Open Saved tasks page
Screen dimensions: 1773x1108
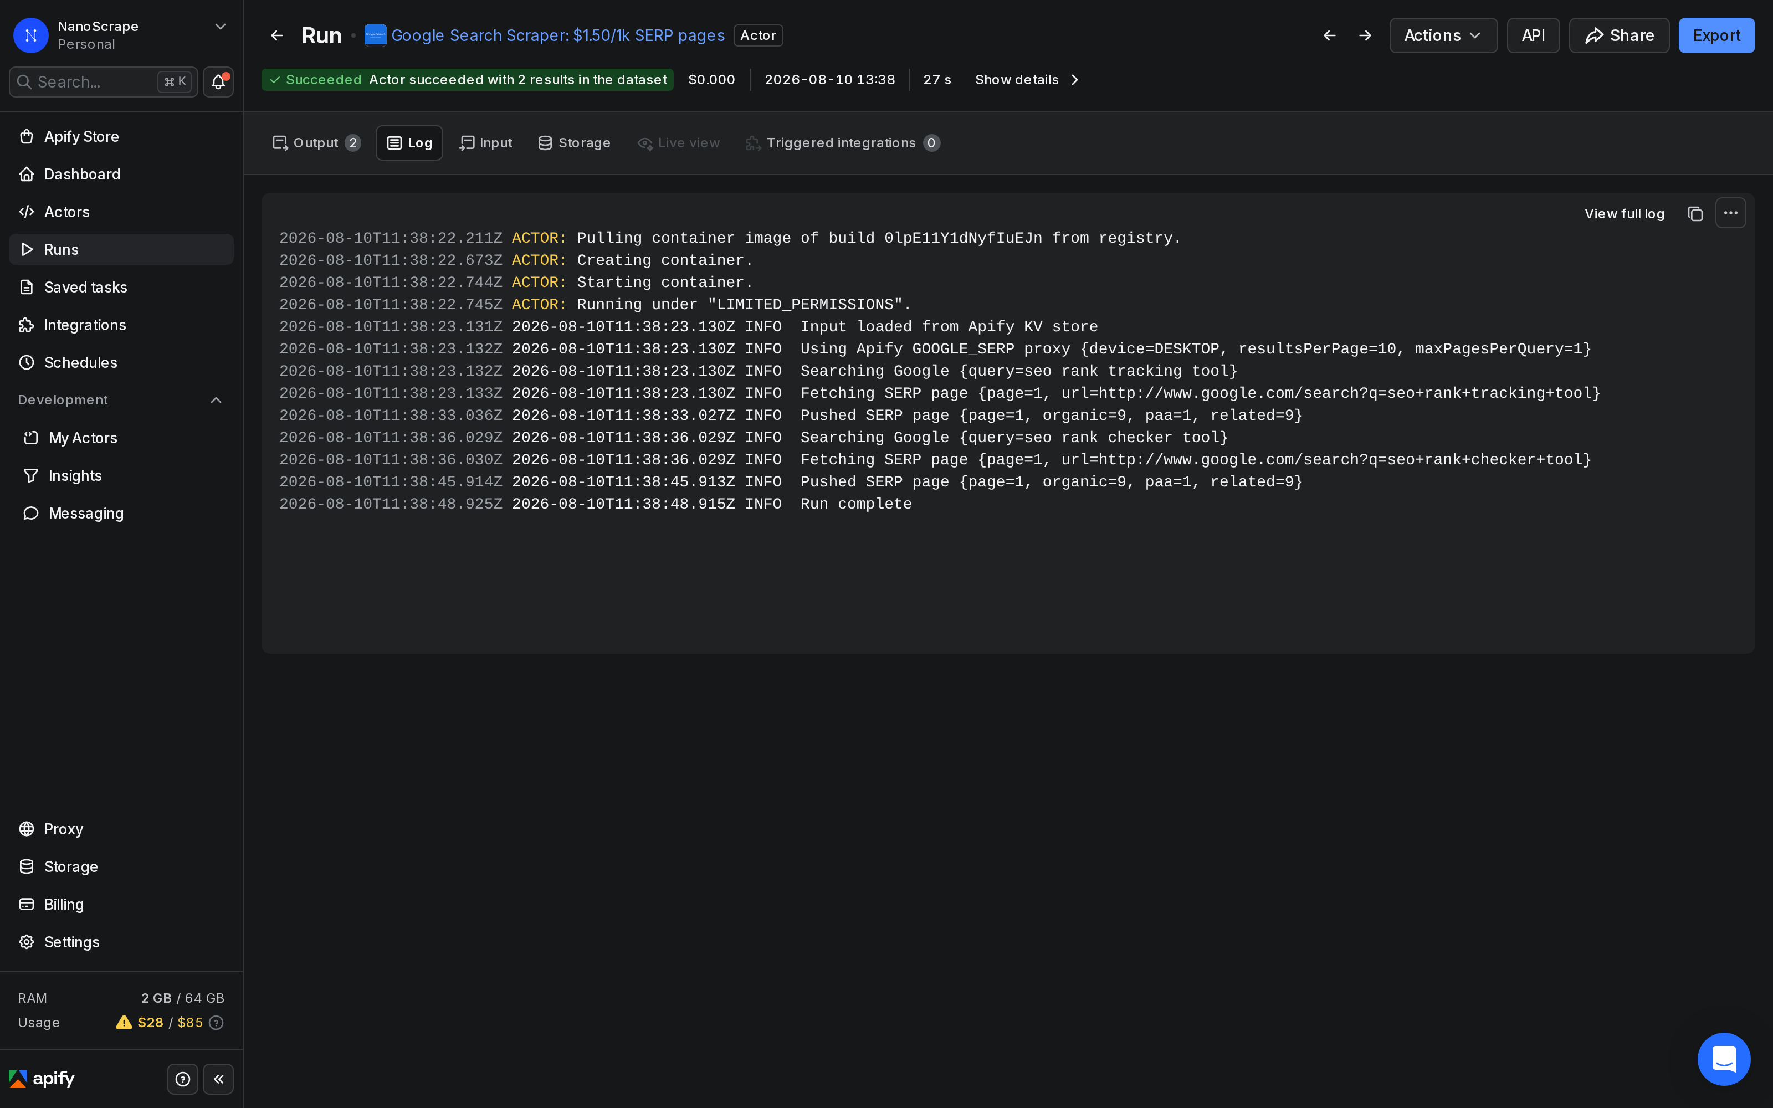pos(121,286)
